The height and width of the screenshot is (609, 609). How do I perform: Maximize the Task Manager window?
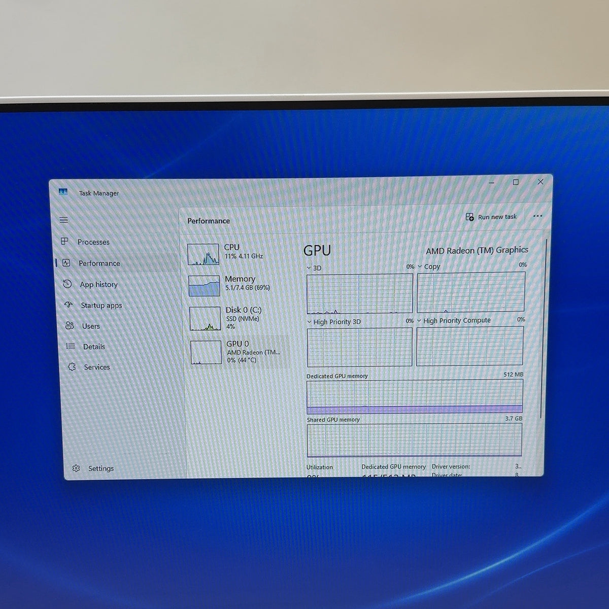(x=516, y=182)
